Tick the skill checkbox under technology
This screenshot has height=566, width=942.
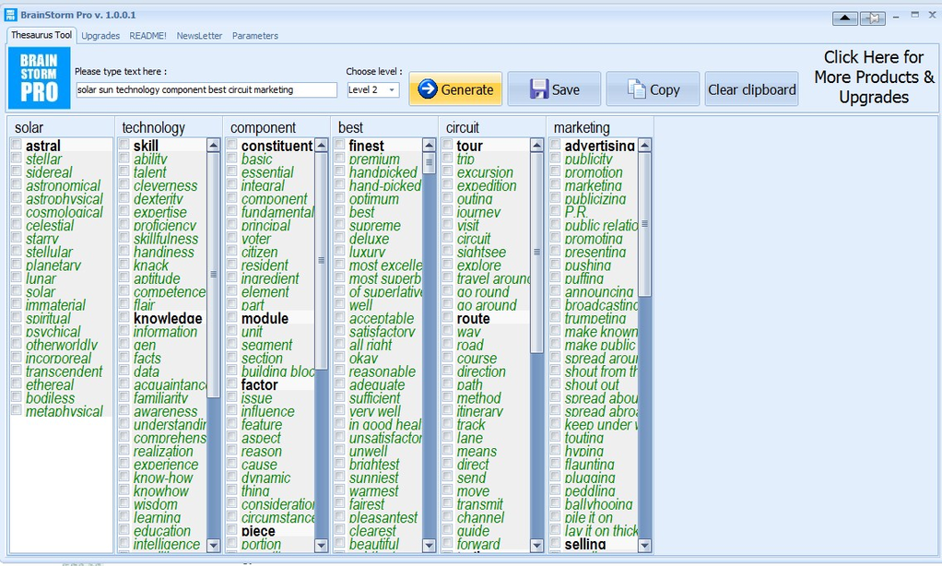click(124, 144)
